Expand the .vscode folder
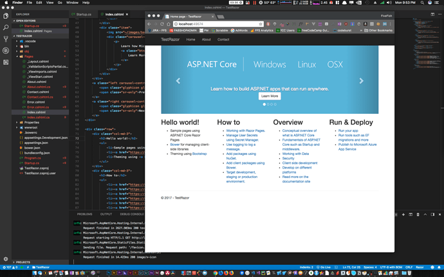The width and height of the screenshot is (444, 277). (17, 41)
